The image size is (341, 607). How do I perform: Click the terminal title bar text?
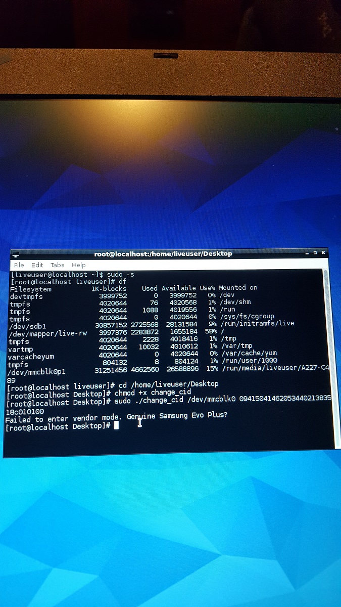tap(163, 254)
